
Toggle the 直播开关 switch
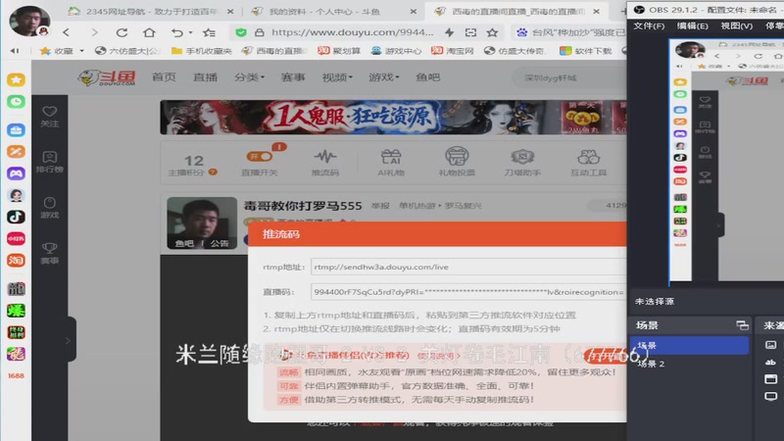(x=259, y=156)
